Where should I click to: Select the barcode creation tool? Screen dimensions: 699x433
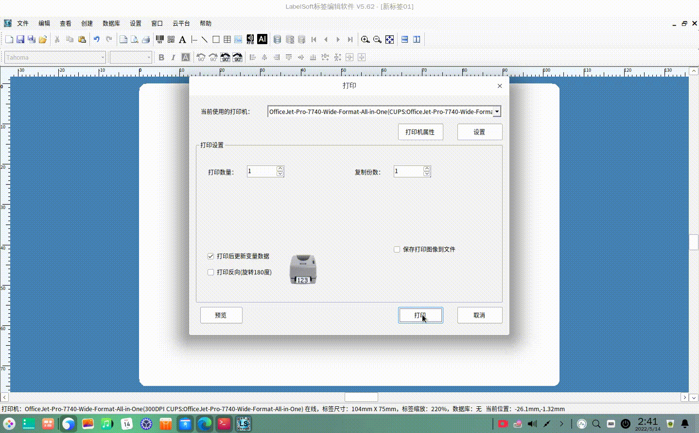(x=160, y=39)
